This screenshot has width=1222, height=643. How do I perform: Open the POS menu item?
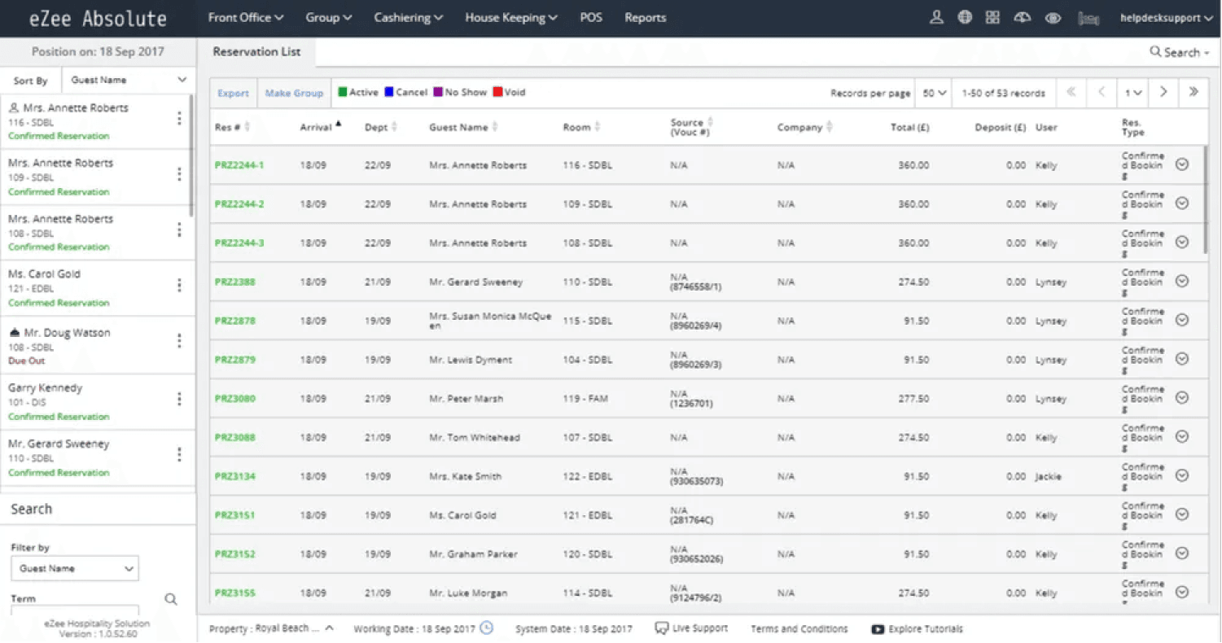coord(591,18)
